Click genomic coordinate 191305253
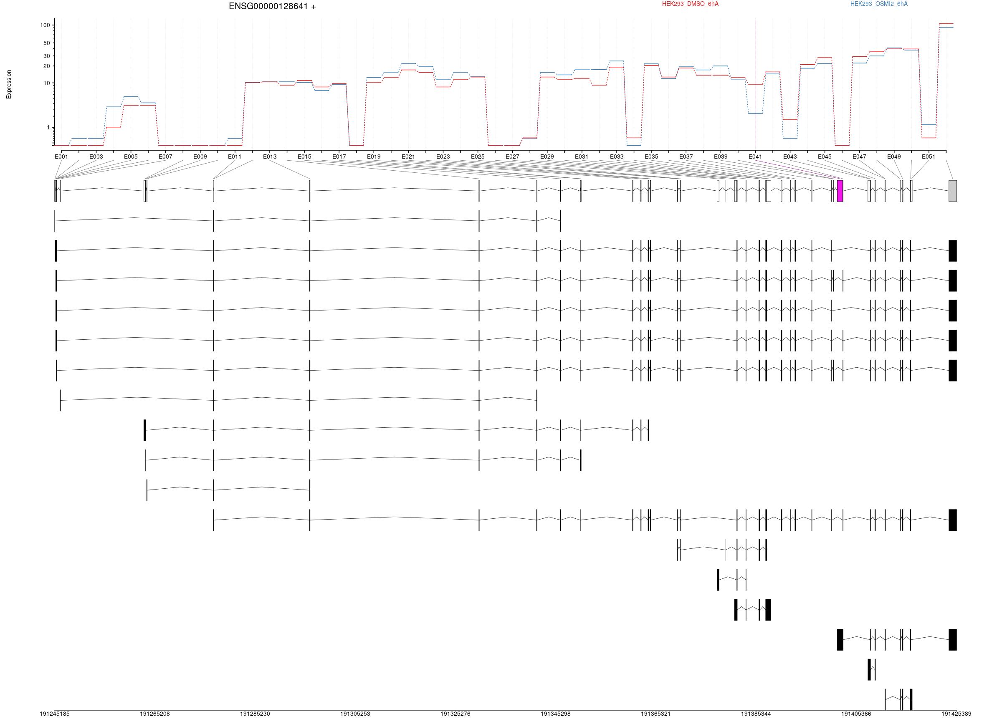Image resolution: width=1002 pixels, height=722 pixels. coord(355,714)
